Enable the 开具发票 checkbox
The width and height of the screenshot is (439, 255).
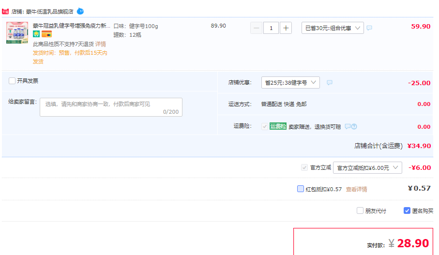point(12,81)
